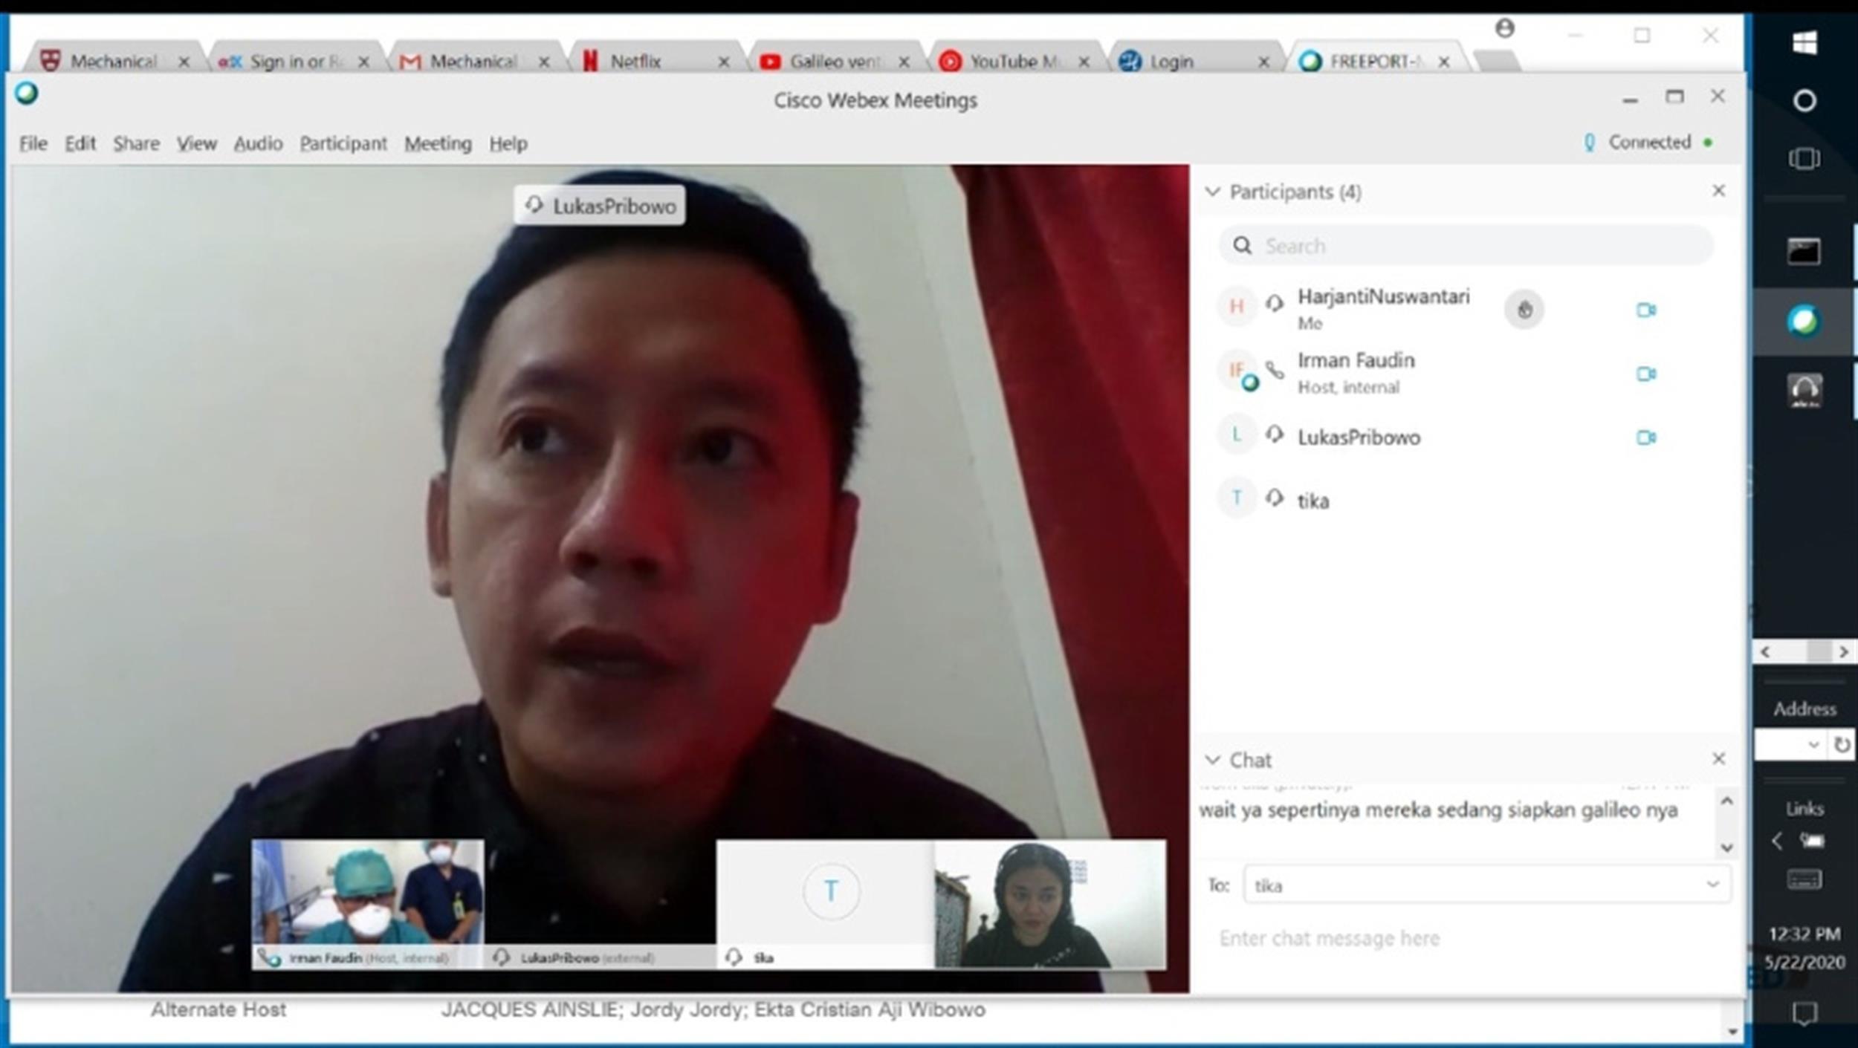Close the Chat panel

pyautogui.click(x=1718, y=758)
